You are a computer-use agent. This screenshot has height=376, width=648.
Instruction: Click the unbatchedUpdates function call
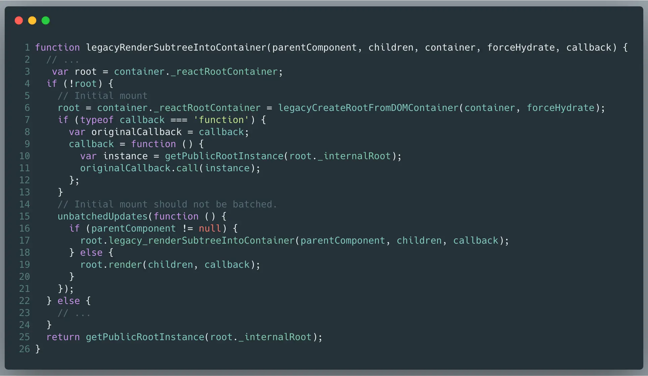coord(102,216)
